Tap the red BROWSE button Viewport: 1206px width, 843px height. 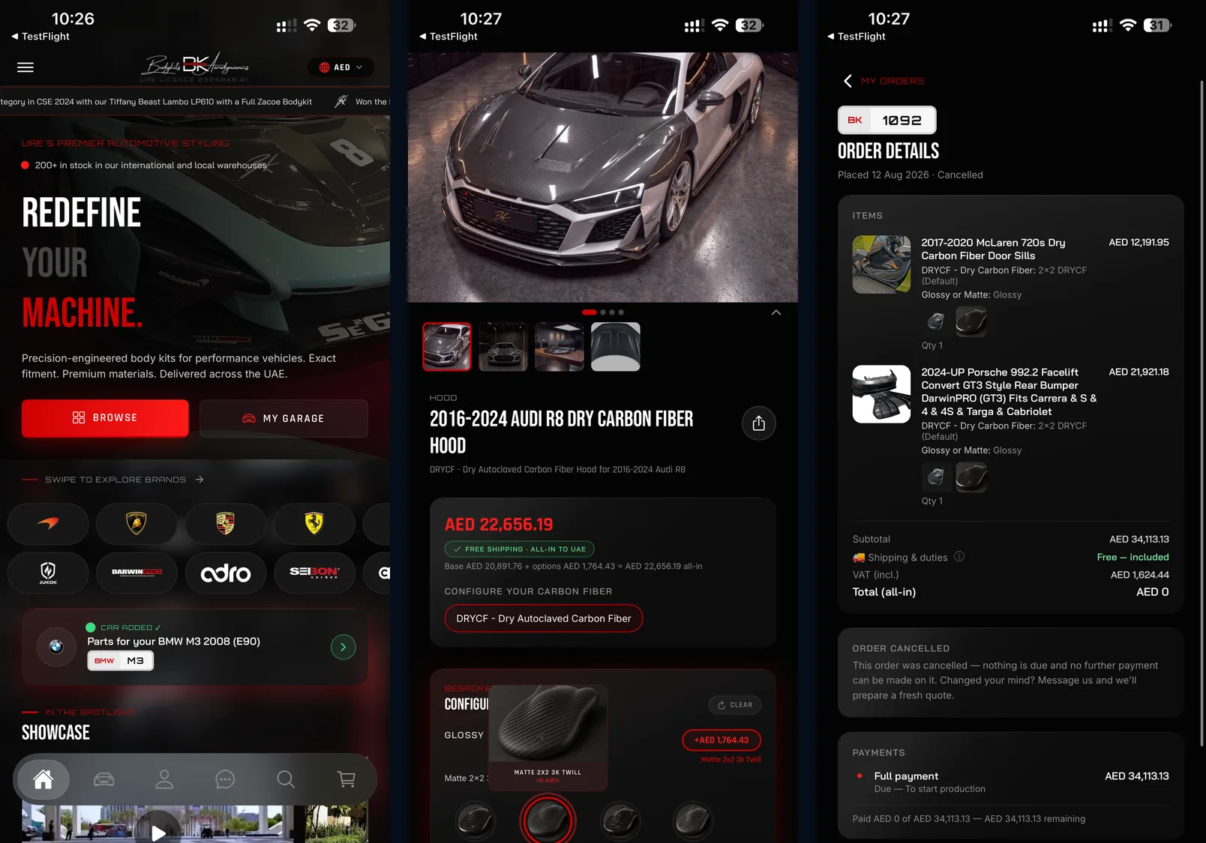pos(105,418)
